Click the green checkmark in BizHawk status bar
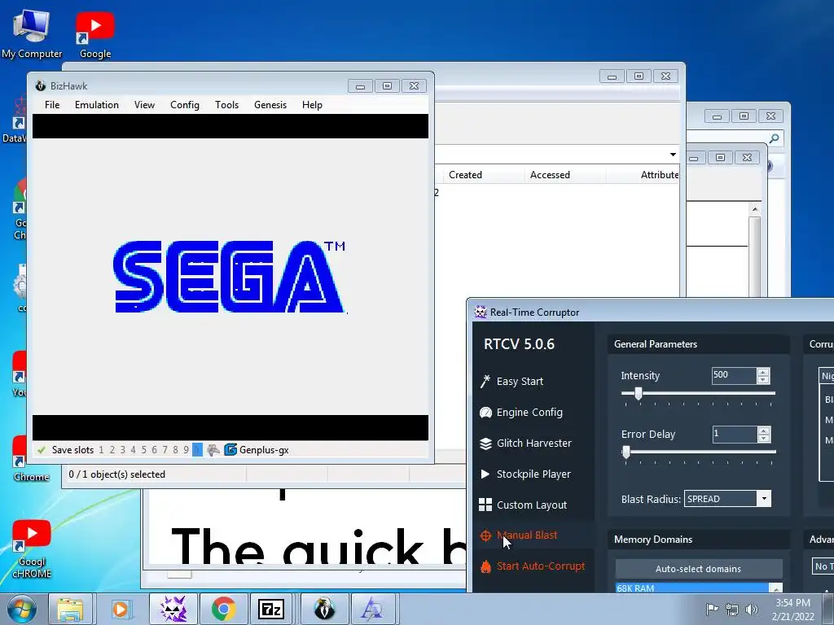The image size is (834, 625). 41,450
